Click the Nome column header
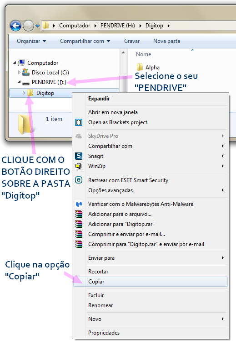The height and width of the screenshot is (341, 236). 143,54
